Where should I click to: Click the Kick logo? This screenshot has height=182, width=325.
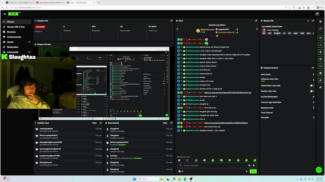[14, 14]
